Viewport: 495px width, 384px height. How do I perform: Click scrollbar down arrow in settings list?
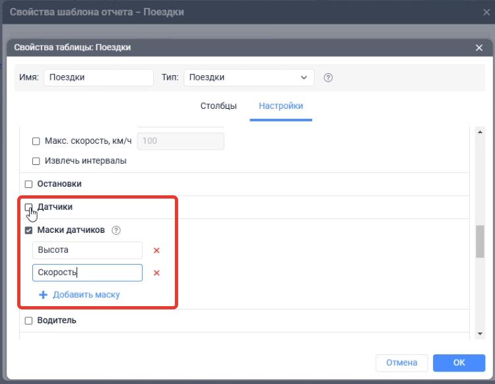coord(480,334)
